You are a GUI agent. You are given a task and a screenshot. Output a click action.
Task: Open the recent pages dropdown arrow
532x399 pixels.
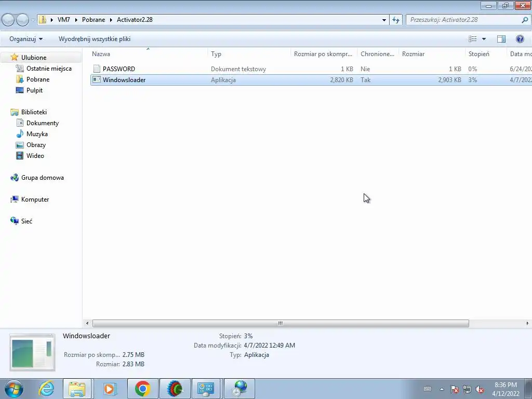point(33,20)
